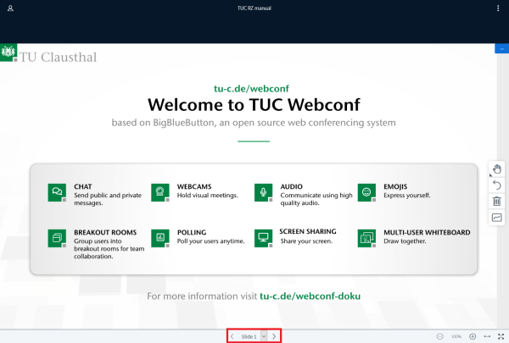Go to previous slide
Image resolution: width=509 pixels, height=343 pixels.
[x=233, y=336]
